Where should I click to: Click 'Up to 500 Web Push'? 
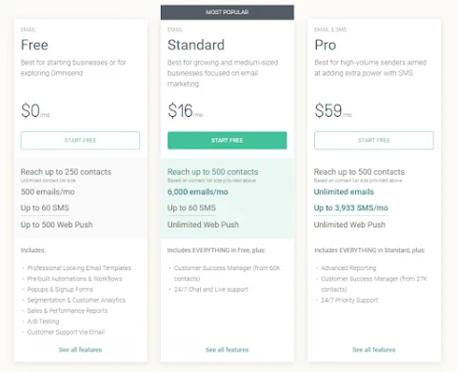click(x=57, y=225)
